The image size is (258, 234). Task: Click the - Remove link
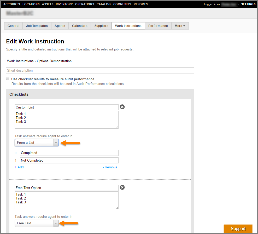(110, 167)
